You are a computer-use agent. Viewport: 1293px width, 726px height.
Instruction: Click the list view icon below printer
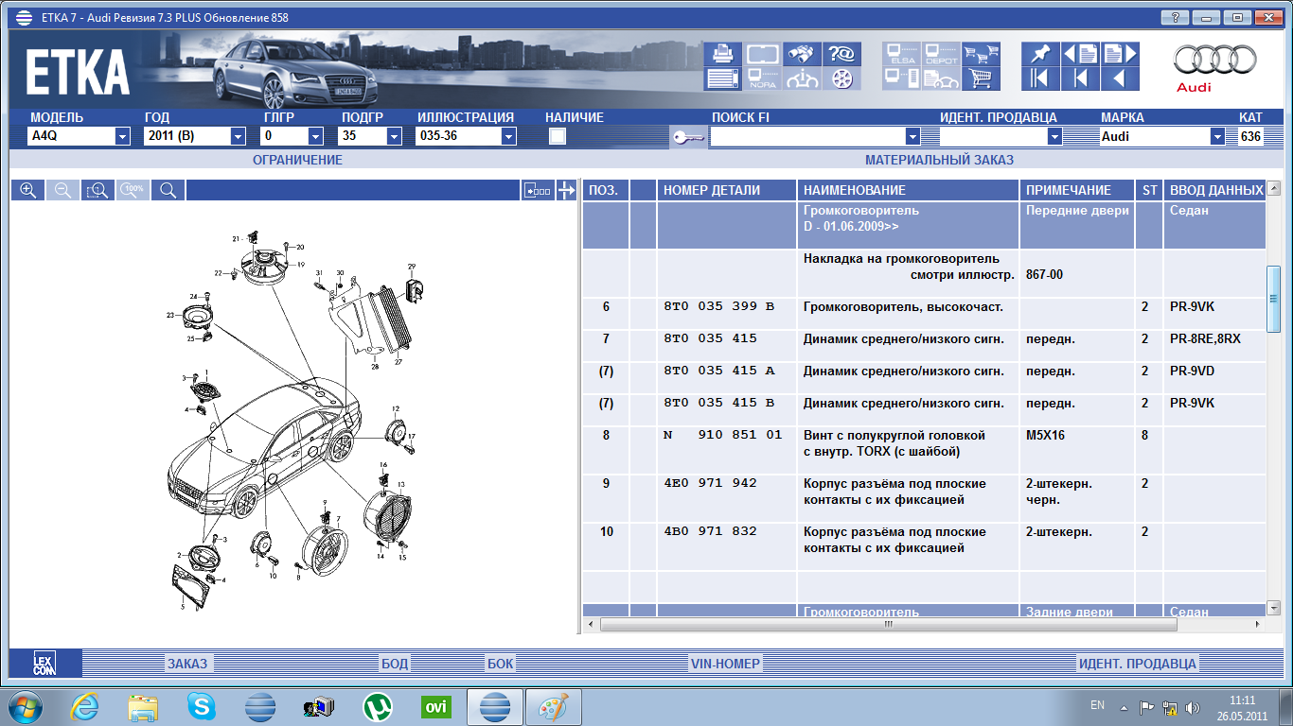click(722, 78)
